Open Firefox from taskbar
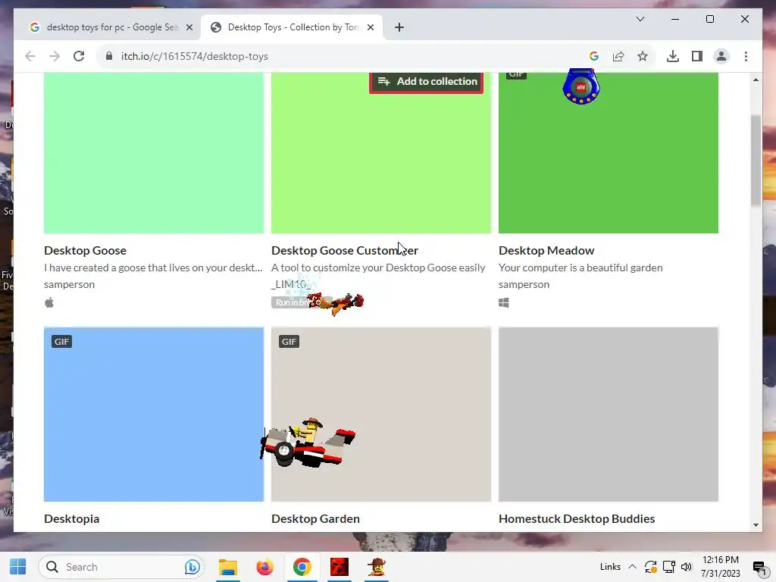The image size is (776, 582). tap(264, 567)
